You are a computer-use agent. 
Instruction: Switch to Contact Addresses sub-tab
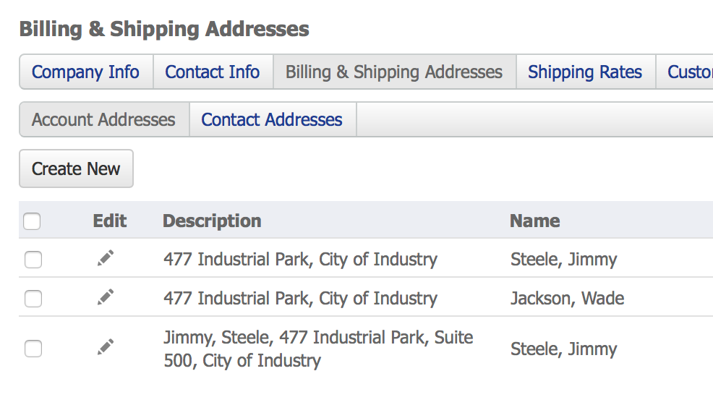pos(272,119)
